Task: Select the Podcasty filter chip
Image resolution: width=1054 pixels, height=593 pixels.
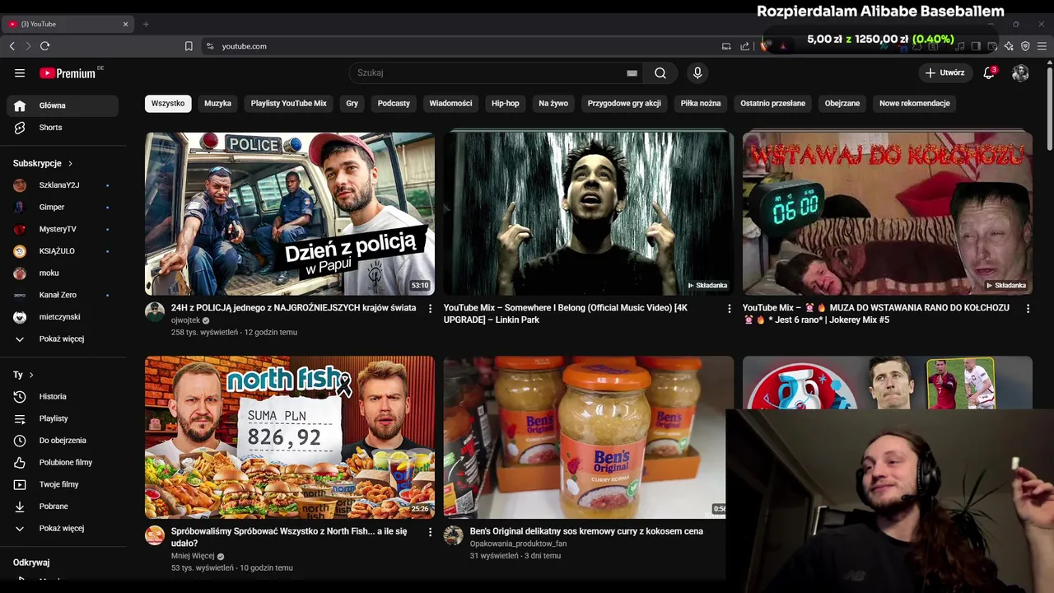Action: coord(394,104)
